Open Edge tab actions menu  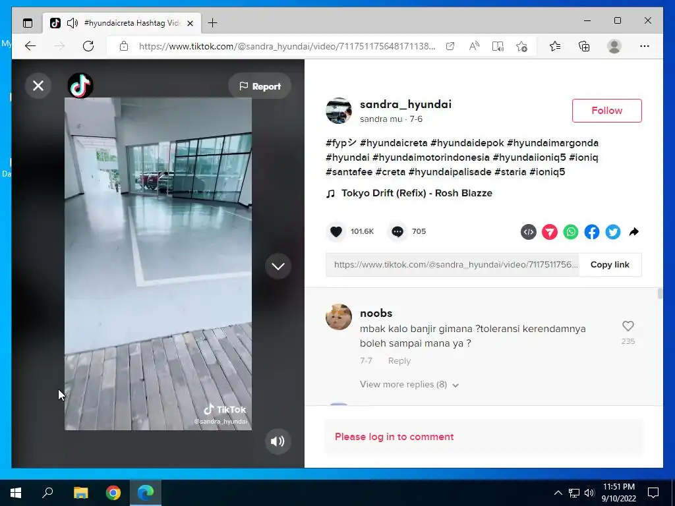(x=28, y=23)
